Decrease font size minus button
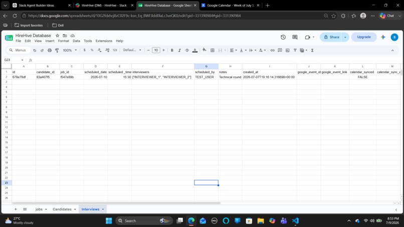Image resolution: width=404 pixels, height=227 pixels. tap(148, 50)
